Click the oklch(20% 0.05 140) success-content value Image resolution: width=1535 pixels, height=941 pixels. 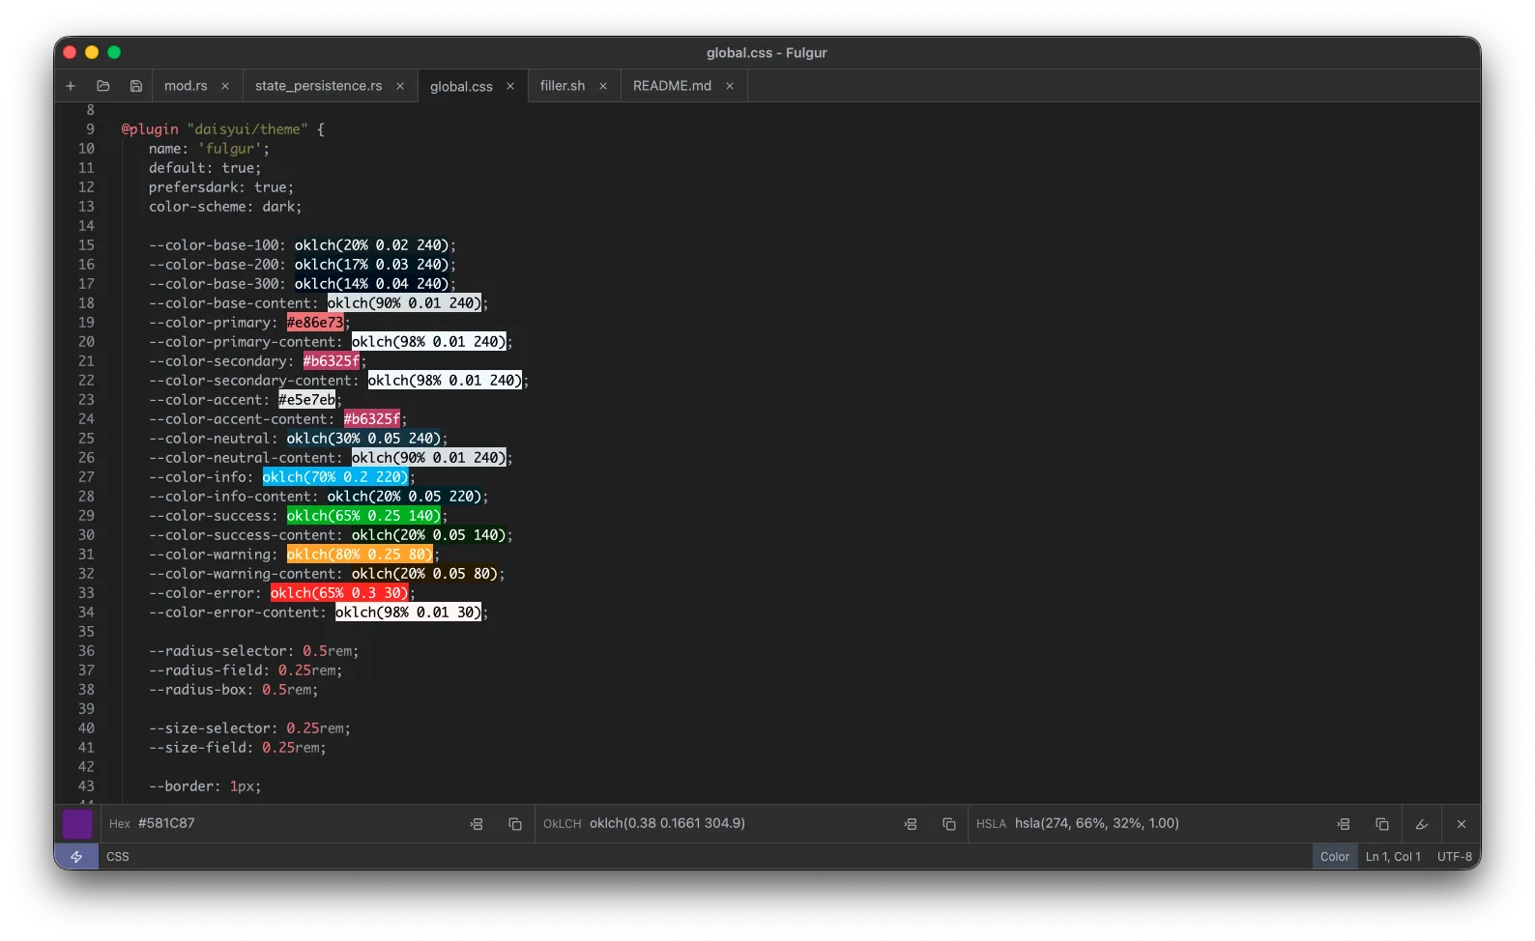coord(429,535)
